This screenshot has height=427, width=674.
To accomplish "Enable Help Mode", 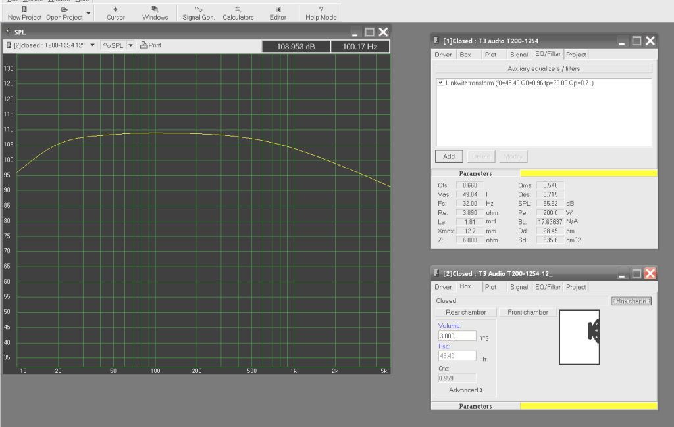I will pyautogui.click(x=321, y=13).
